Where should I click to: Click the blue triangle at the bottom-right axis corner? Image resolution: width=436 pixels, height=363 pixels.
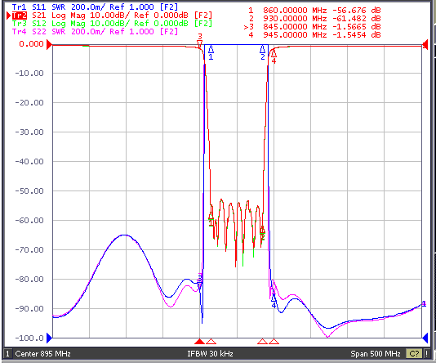coord(425,338)
